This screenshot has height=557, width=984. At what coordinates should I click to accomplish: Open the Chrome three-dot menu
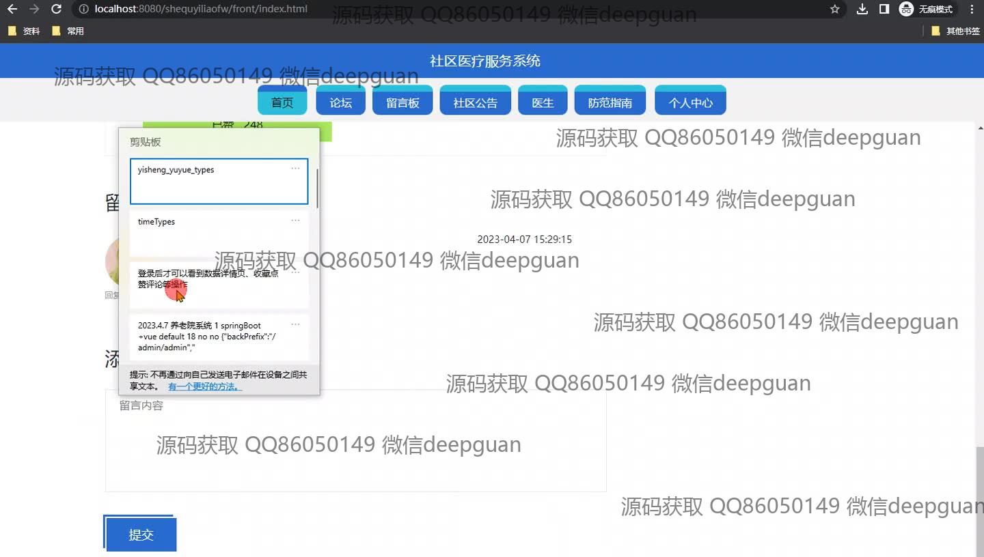tap(972, 10)
